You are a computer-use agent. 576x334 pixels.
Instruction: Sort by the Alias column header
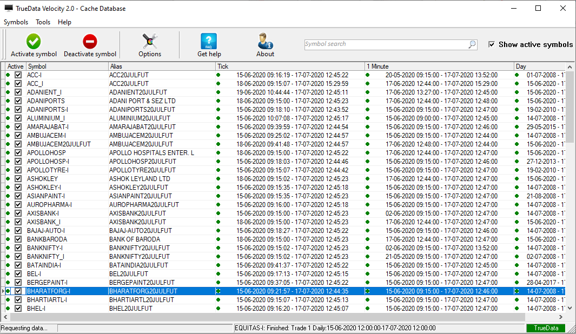pos(162,66)
